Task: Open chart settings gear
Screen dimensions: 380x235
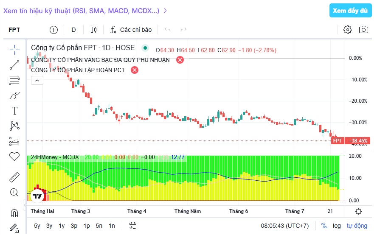Action: (348, 30)
